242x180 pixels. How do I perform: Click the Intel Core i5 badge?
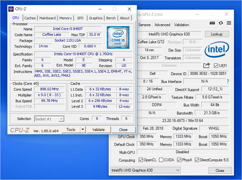pyautogui.click(x=118, y=37)
